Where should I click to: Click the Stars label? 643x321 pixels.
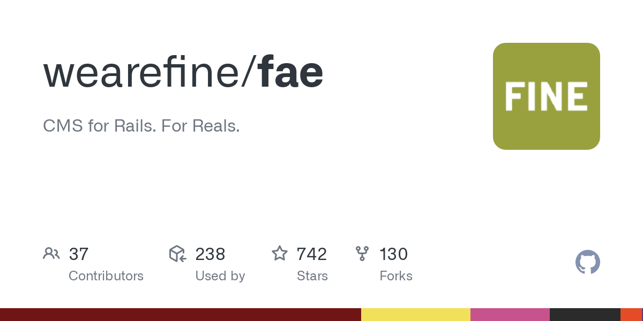tap(312, 276)
